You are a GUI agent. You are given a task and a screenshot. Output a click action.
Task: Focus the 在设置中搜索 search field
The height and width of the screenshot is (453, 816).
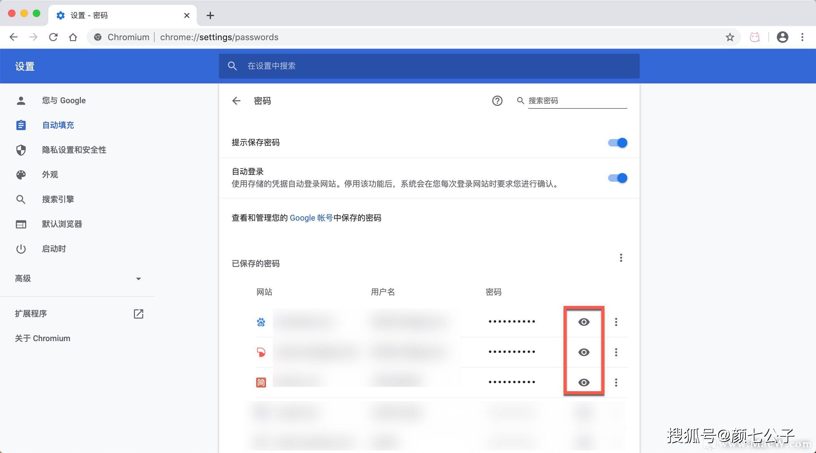coord(429,66)
